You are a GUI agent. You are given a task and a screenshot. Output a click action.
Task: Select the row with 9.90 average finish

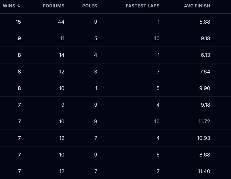pos(115,88)
